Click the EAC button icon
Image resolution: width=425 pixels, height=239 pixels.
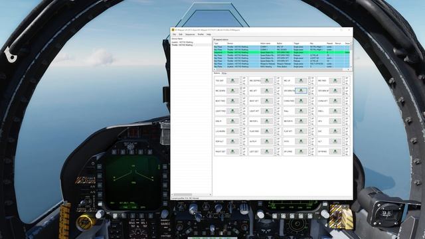[x=335, y=131]
